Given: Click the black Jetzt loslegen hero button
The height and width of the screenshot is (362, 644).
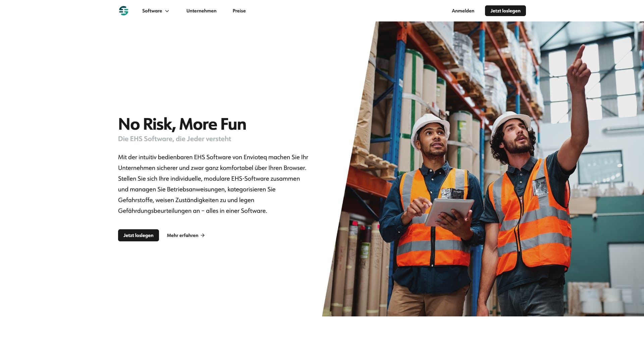Looking at the screenshot, I should (x=138, y=235).
